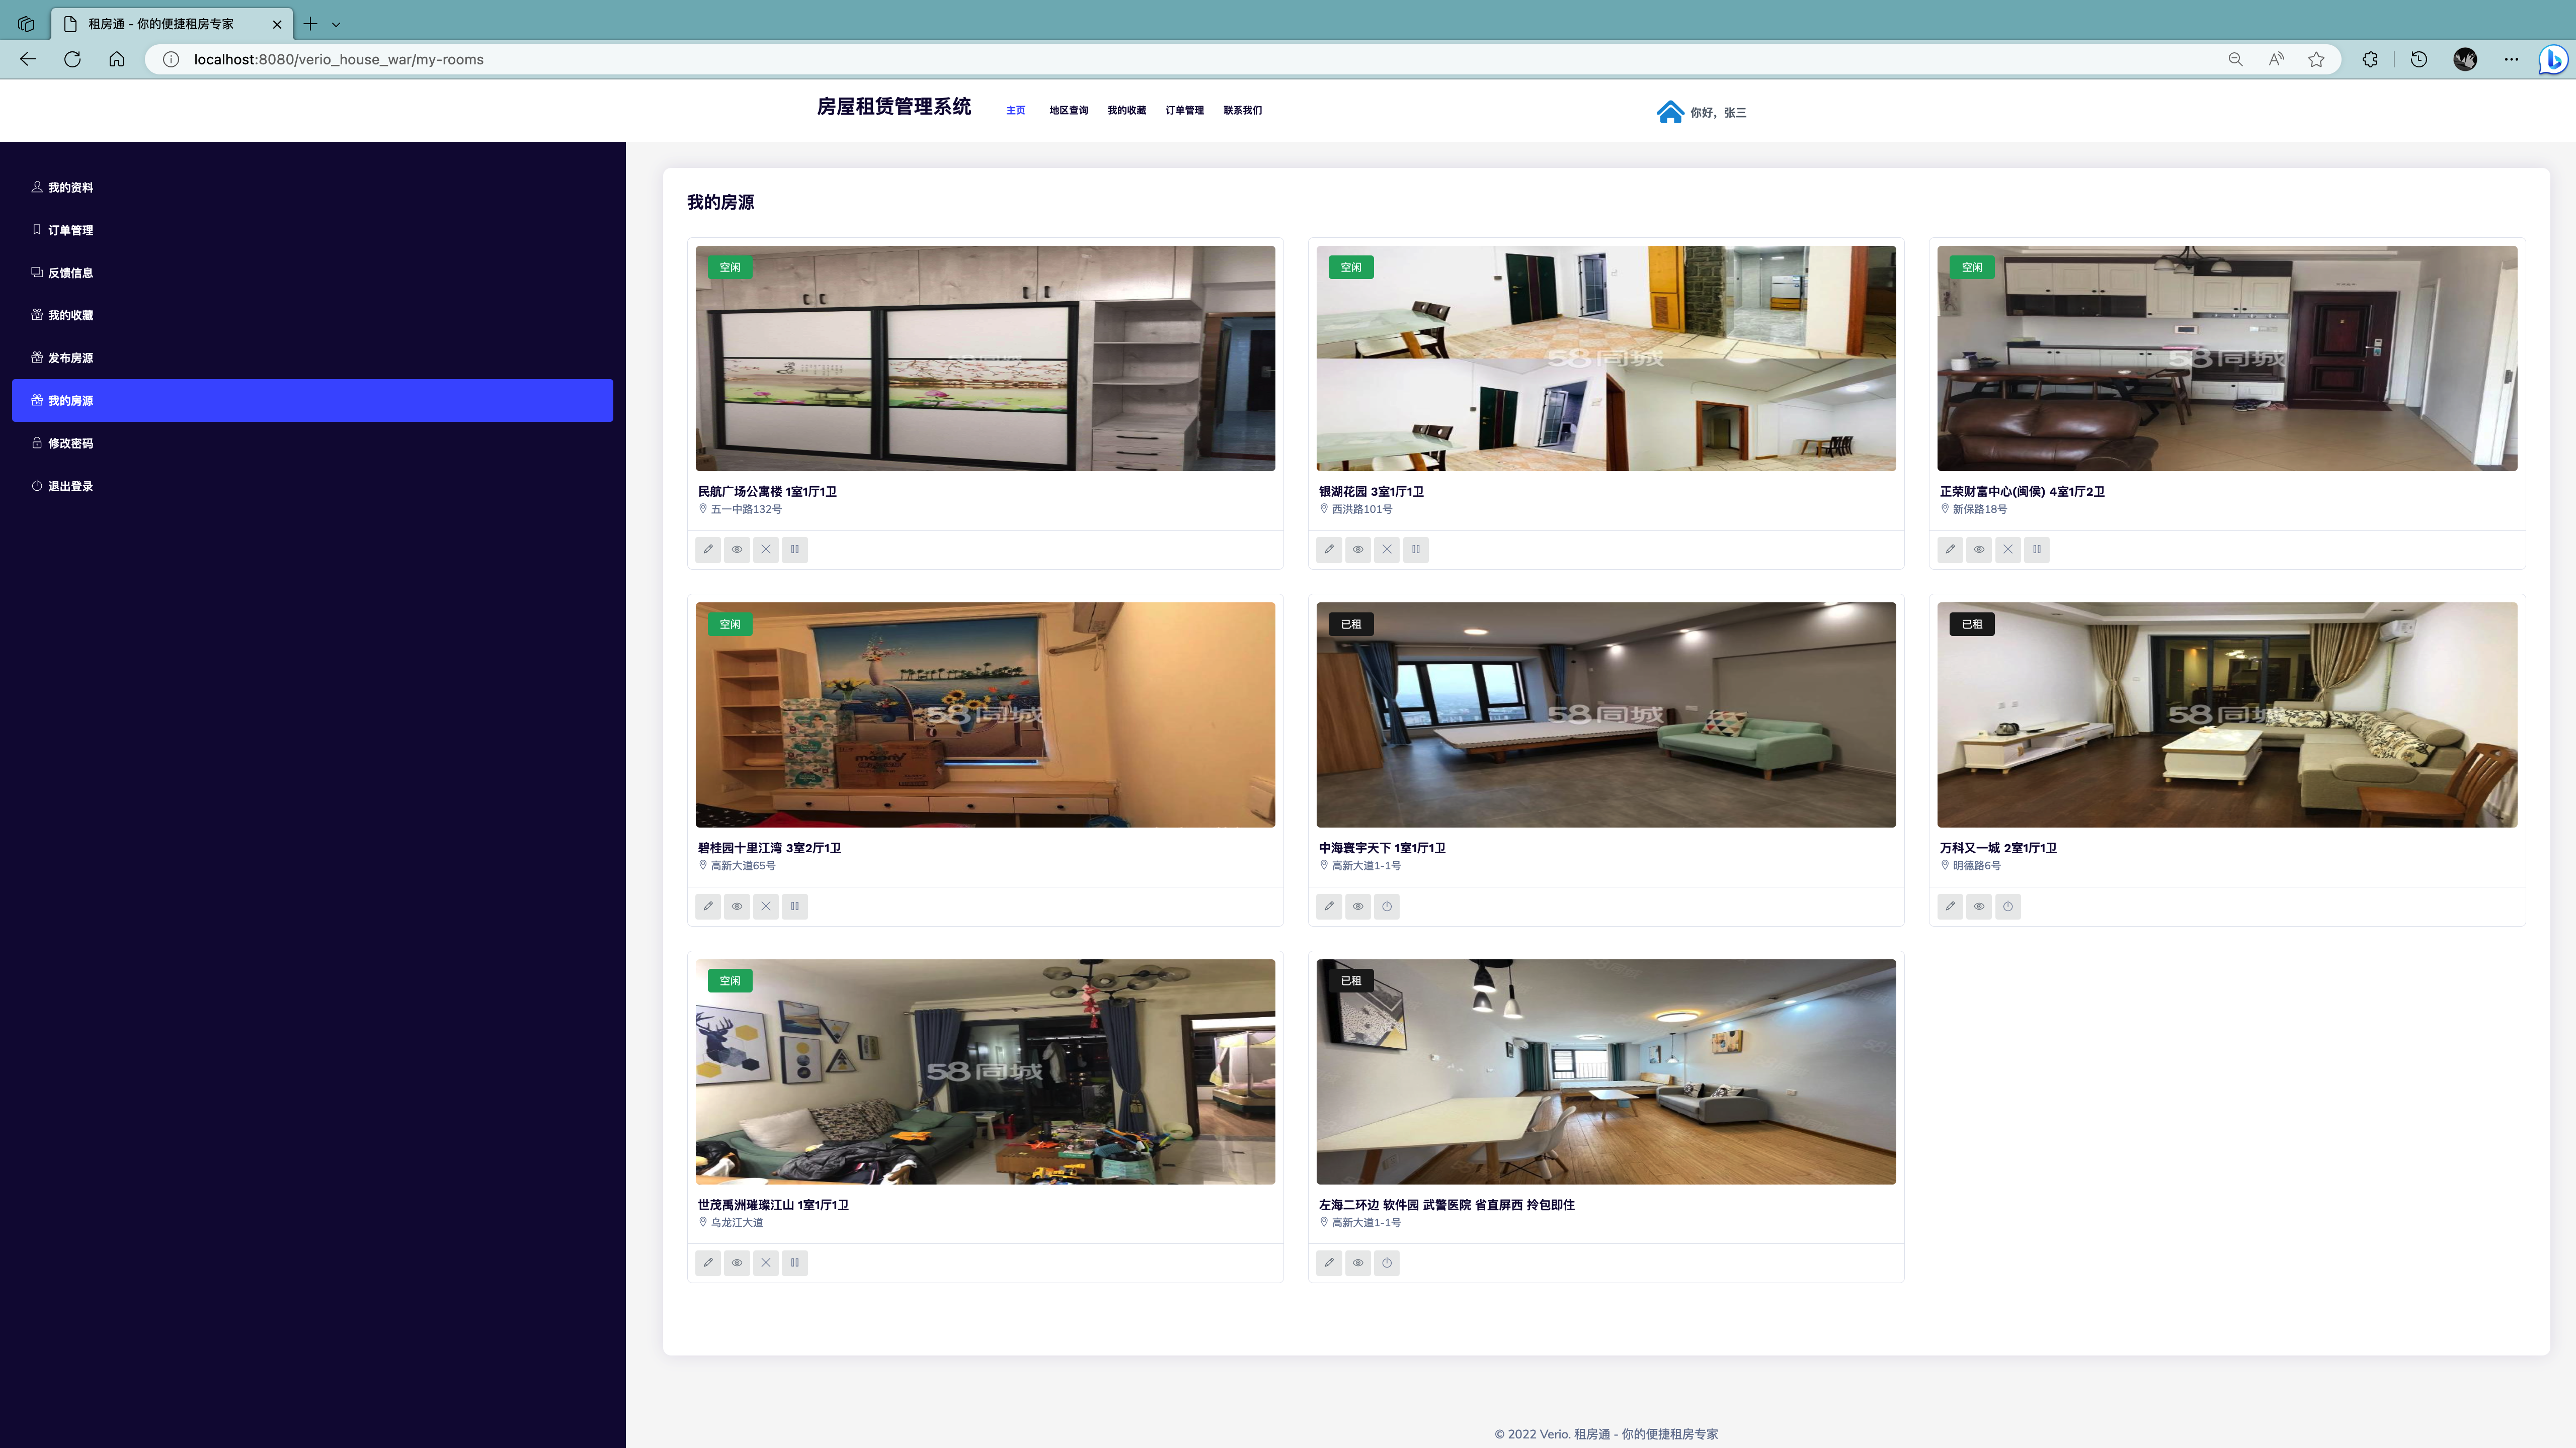Click the eye icon on the 世茂禹洲璀璨江山 listing
The height and width of the screenshot is (1448, 2576).
737,1262
